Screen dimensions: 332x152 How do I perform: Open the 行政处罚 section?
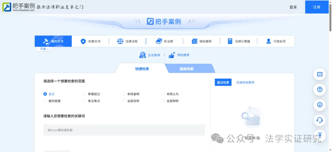point(279,41)
